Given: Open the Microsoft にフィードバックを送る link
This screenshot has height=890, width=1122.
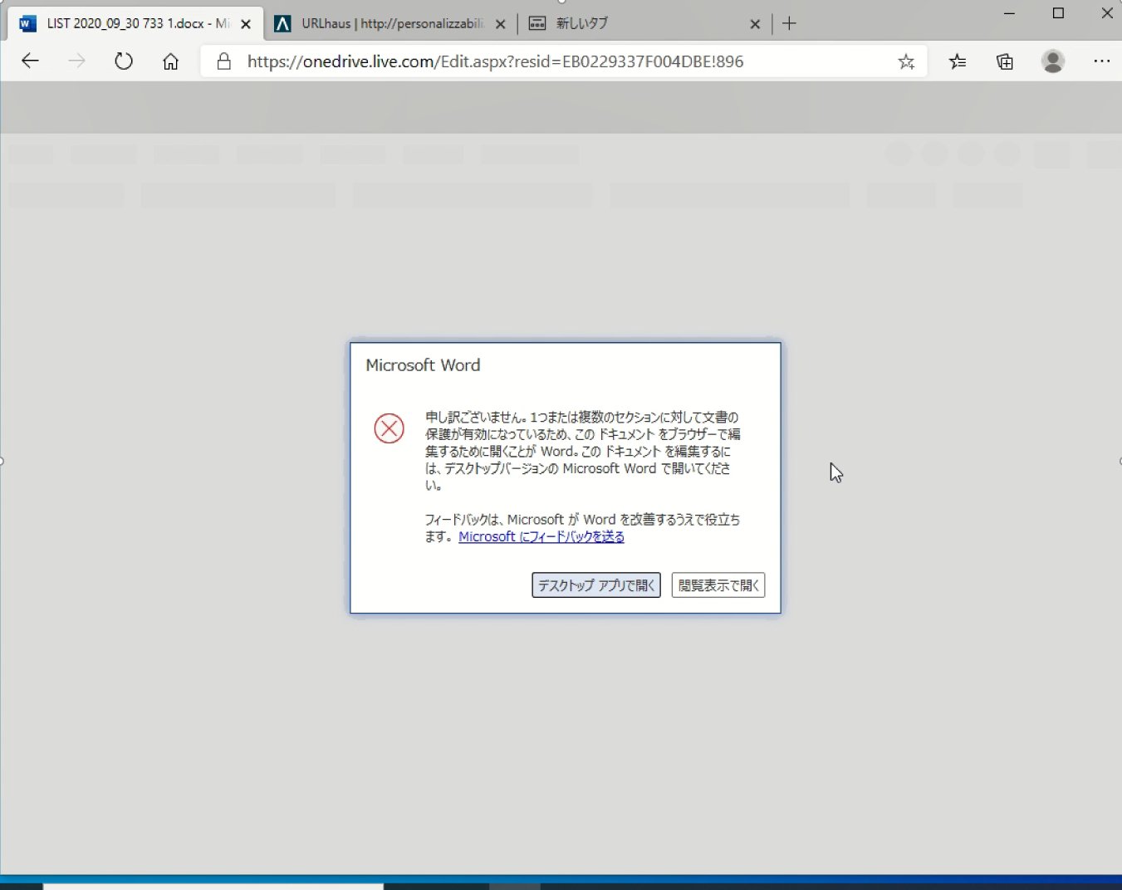Looking at the screenshot, I should click(x=541, y=537).
